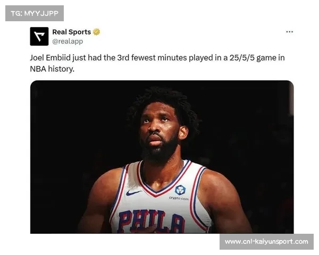Click the TG: MYYJJPP watermark label

35,13
